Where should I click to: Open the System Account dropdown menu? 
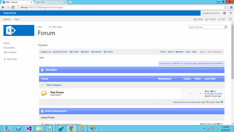pyautogui.click(x=211, y=13)
